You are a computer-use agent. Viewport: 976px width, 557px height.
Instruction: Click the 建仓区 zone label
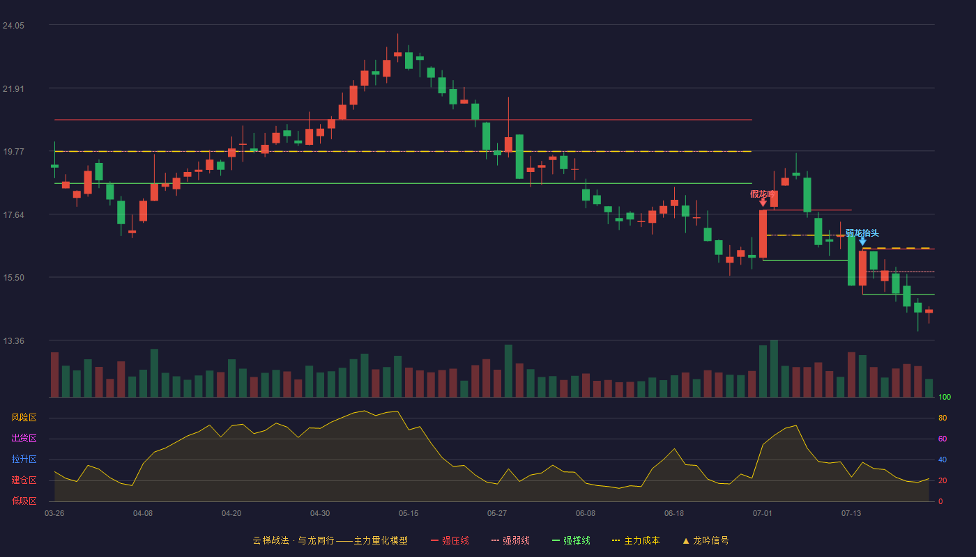[24, 480]
